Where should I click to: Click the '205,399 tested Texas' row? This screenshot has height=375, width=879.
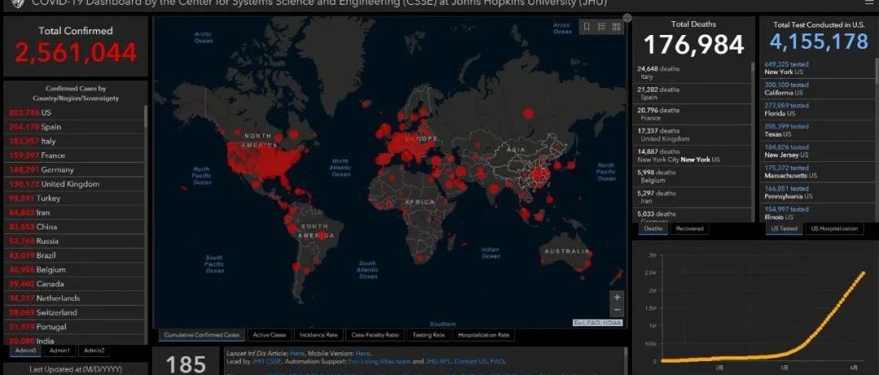coord(816,131)
